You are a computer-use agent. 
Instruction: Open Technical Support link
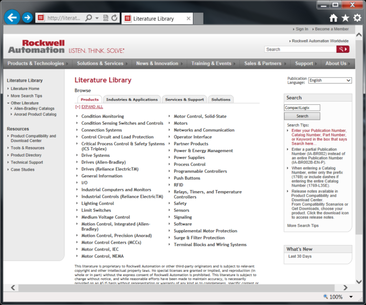[27, 162]
